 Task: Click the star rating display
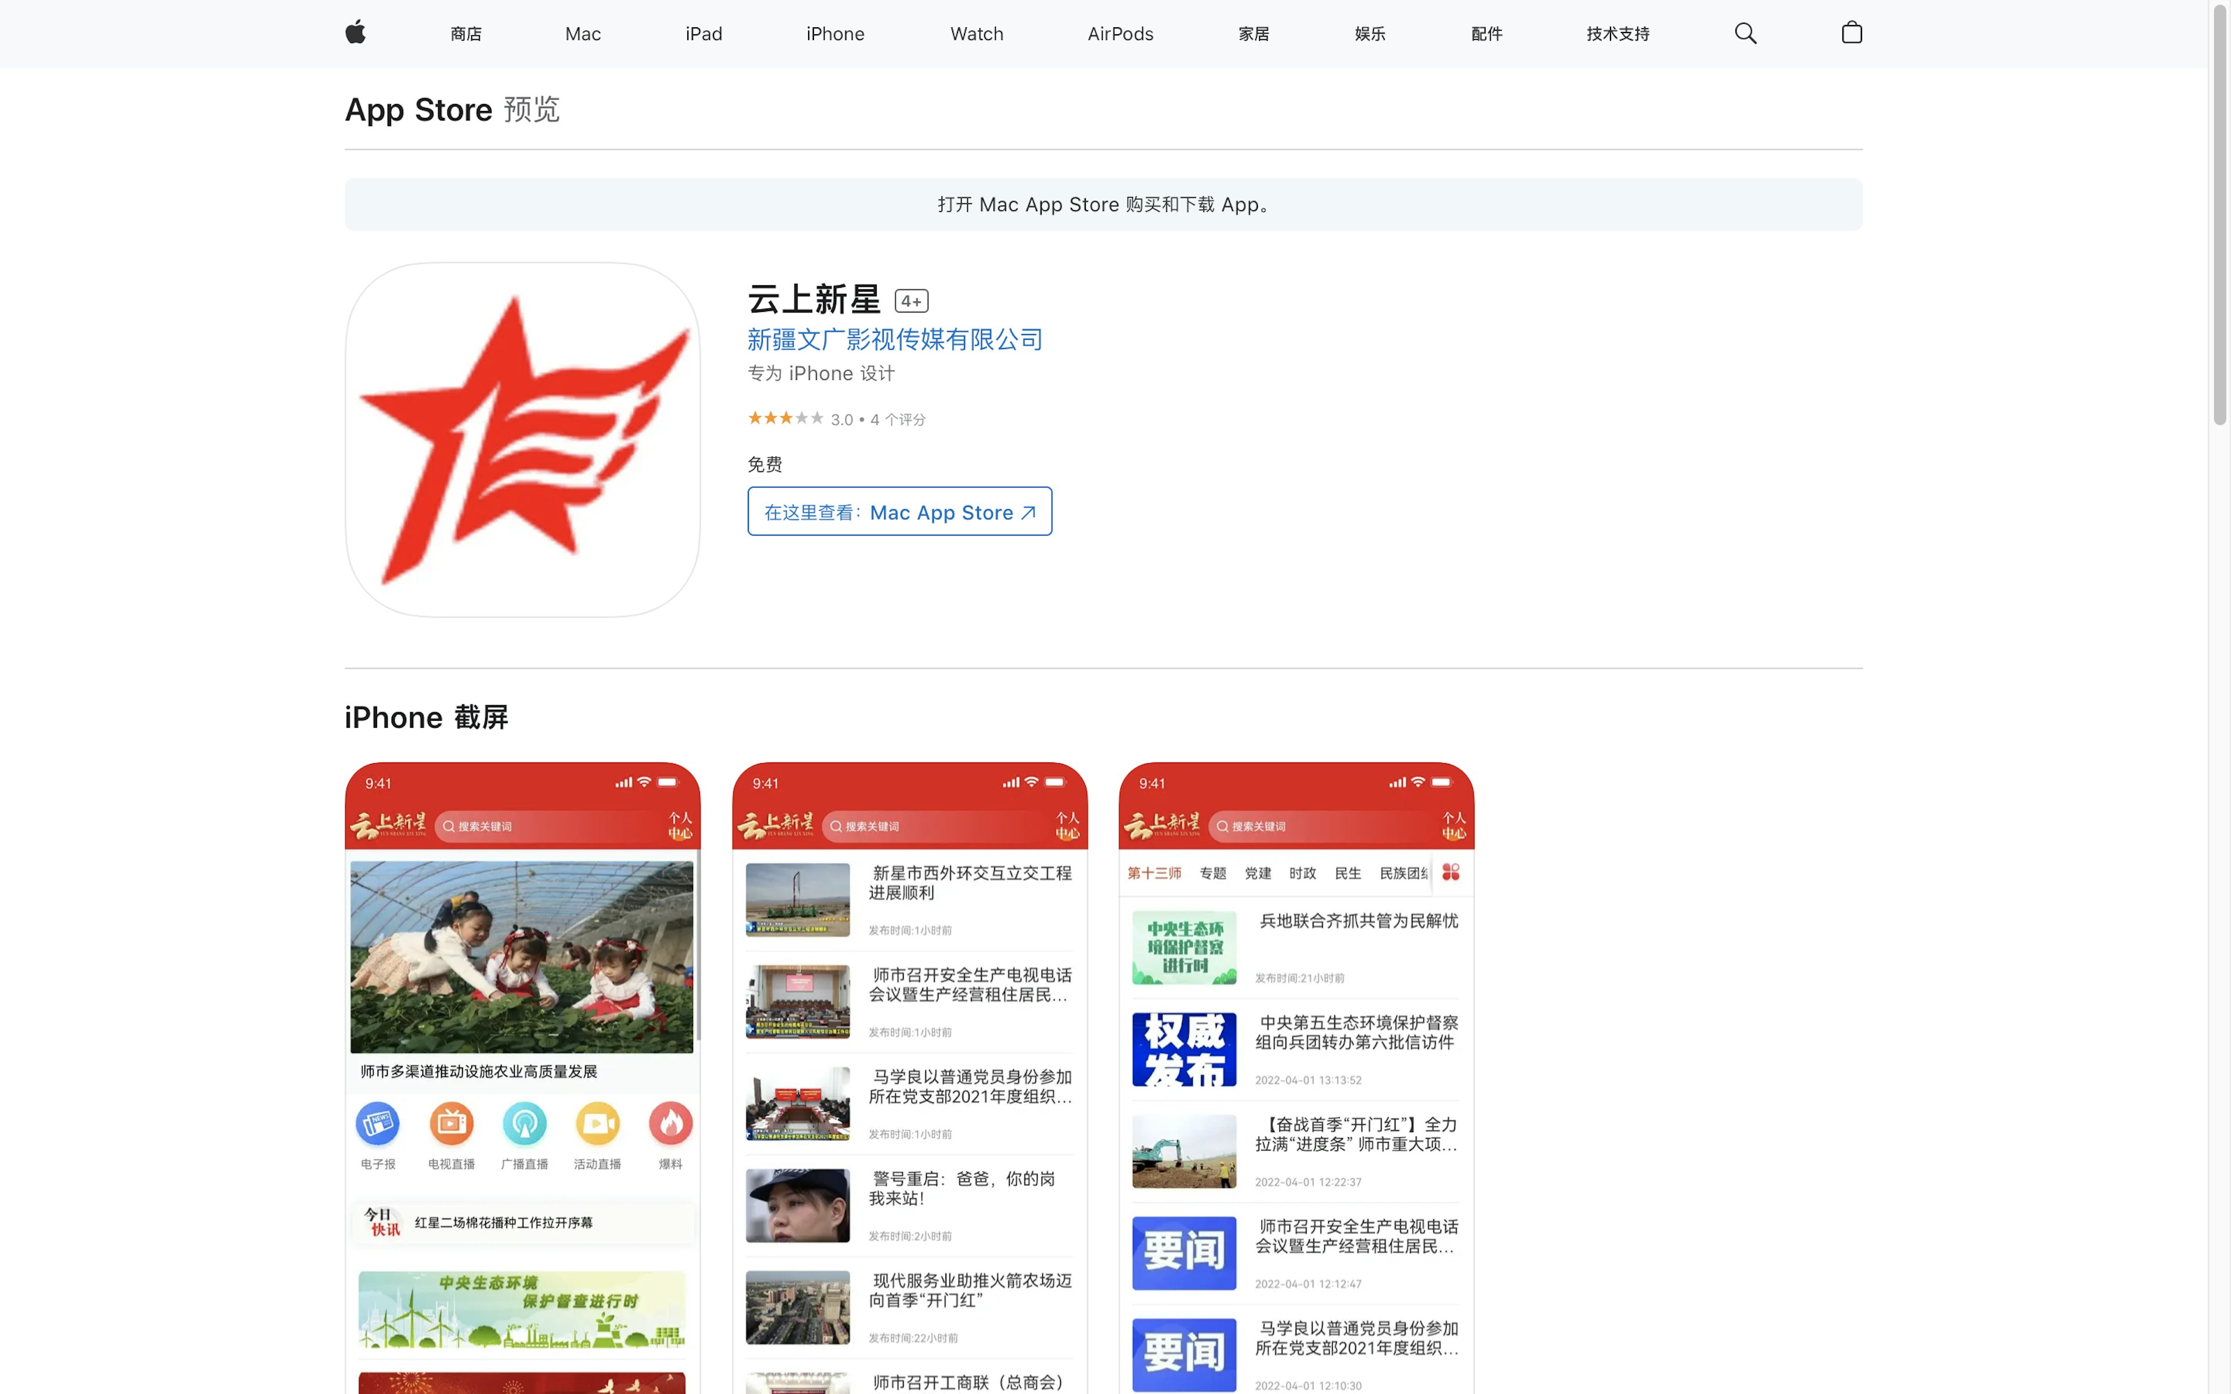785,419
